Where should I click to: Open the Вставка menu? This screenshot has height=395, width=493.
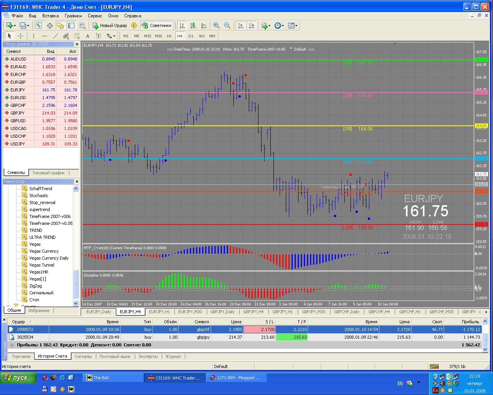pos(50,16)
